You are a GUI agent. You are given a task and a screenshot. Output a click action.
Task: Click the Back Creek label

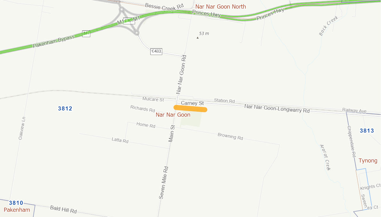(328, 26)
